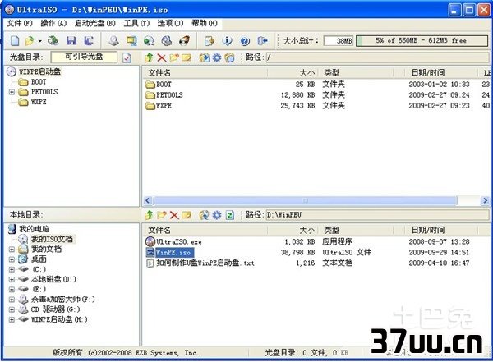Click the Up arrow icon in local pane
The width and height of the screenshot is (493, 362).
(x=149, y=215)
